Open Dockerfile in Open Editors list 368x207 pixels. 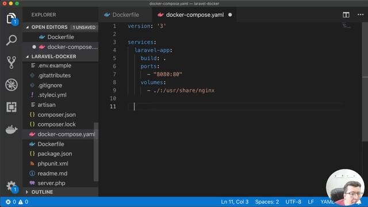pos(60,37)
